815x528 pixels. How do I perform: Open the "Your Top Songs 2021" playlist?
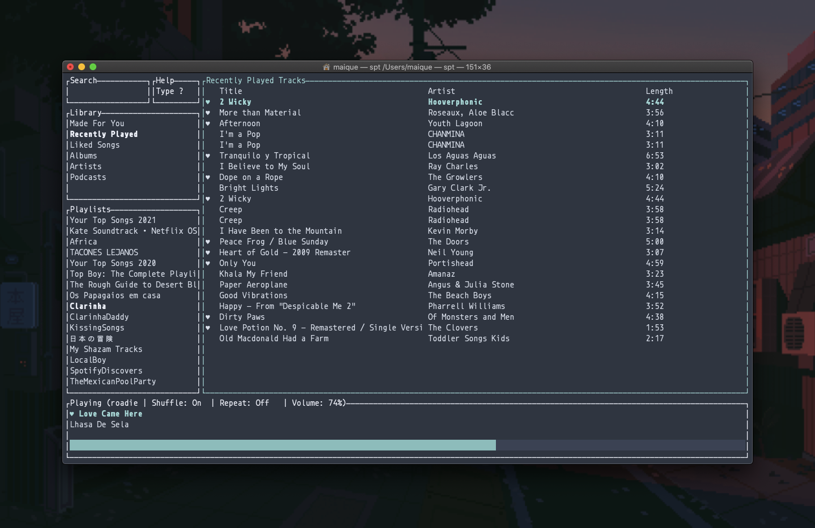point(112,220)
